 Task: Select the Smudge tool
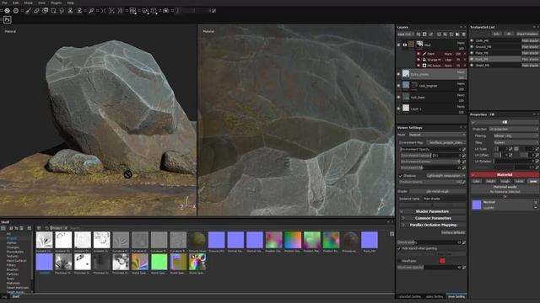(62, 11)
